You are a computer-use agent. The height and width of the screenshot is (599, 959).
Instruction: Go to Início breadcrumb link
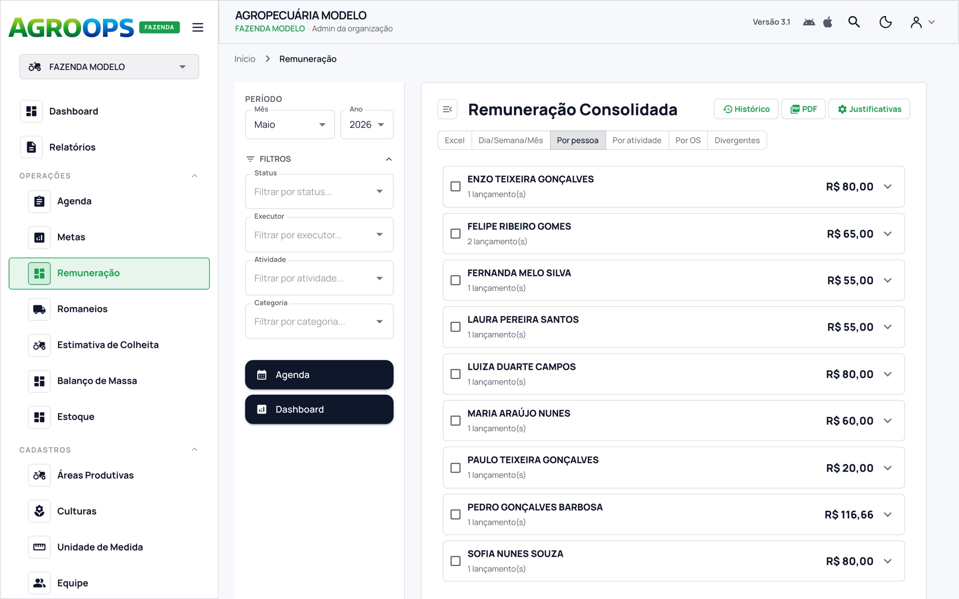(x=245, y=59)
